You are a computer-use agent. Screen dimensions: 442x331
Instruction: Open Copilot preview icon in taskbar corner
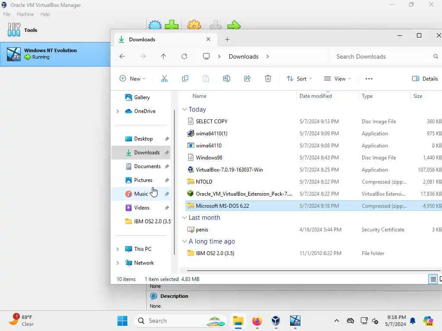428,321
